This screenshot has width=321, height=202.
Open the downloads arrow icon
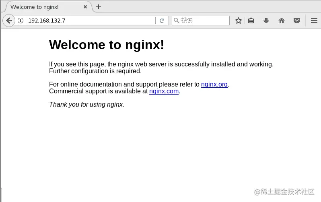coord(266,21)
